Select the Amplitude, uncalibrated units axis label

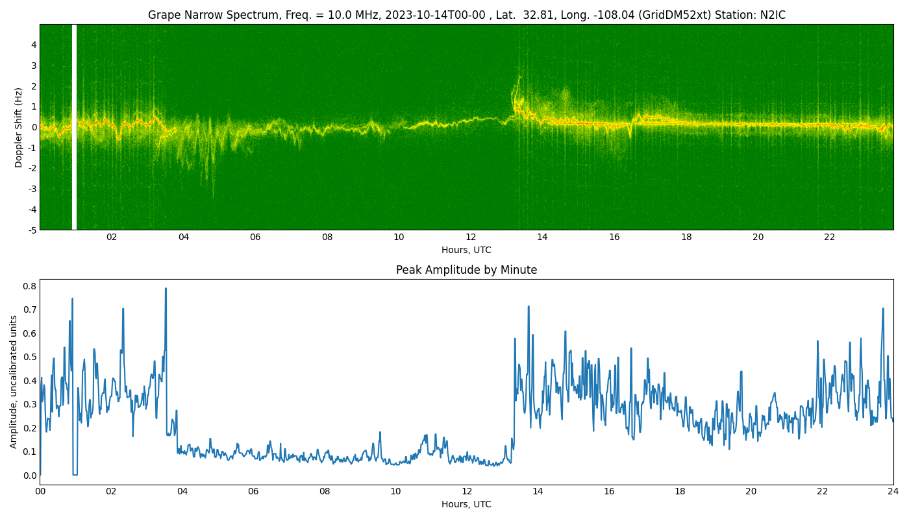click(14, 381)
